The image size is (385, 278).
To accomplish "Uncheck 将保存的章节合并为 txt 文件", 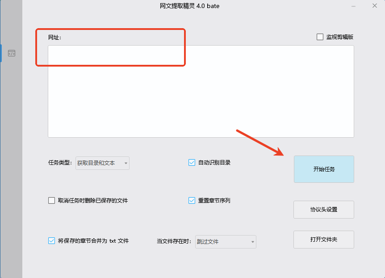I will coord(51,240).
